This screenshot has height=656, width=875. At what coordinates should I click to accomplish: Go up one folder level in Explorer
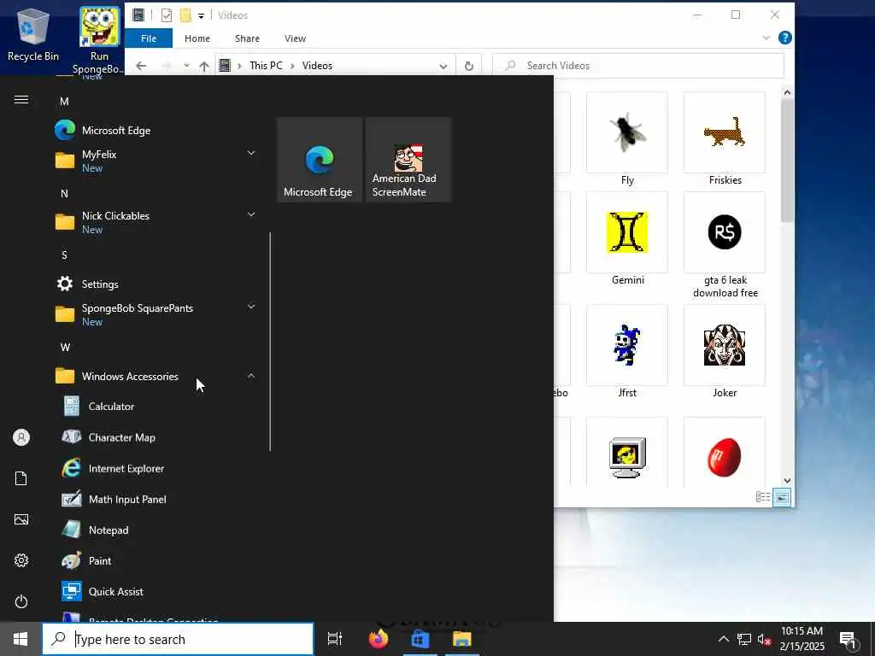coord(204,66)
